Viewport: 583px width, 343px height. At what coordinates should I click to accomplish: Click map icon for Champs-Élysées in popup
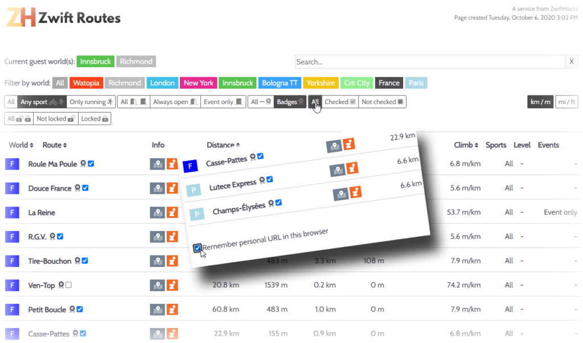point(341,194)
